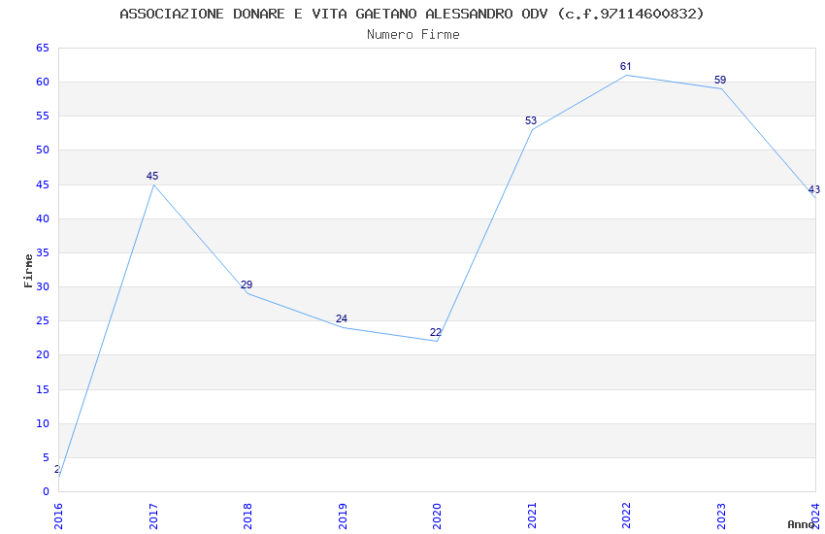This screenshot has width=825, height=534.
Task: Select the data label 29 for 2018
Action: [x=247, y=284]
